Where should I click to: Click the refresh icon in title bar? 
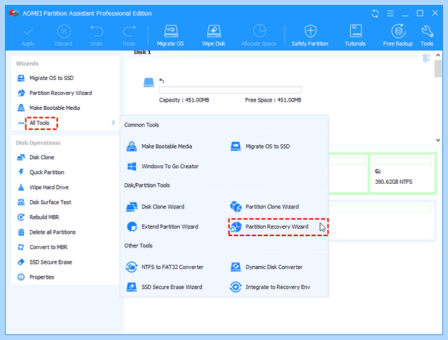pos(375,13)
